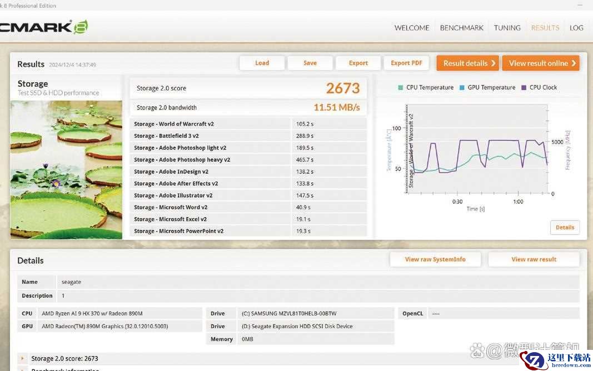
Task: Click the Export button
Action: click(x=358, y=63)
